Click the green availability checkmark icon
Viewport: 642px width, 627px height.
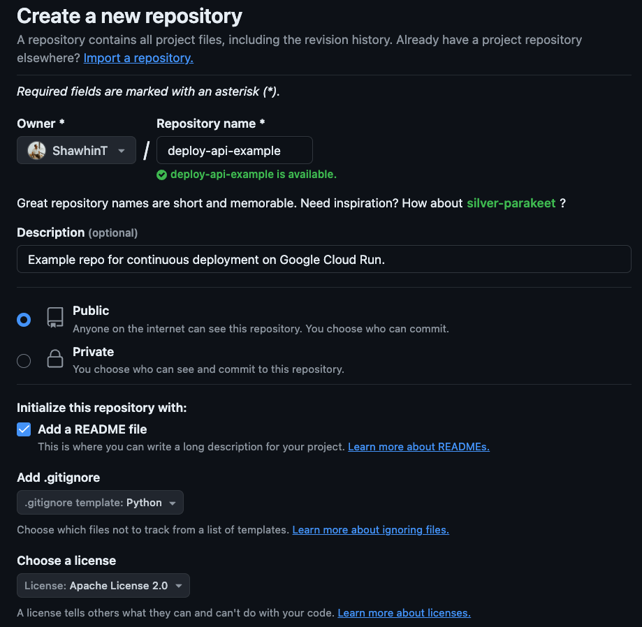point(161,175)
